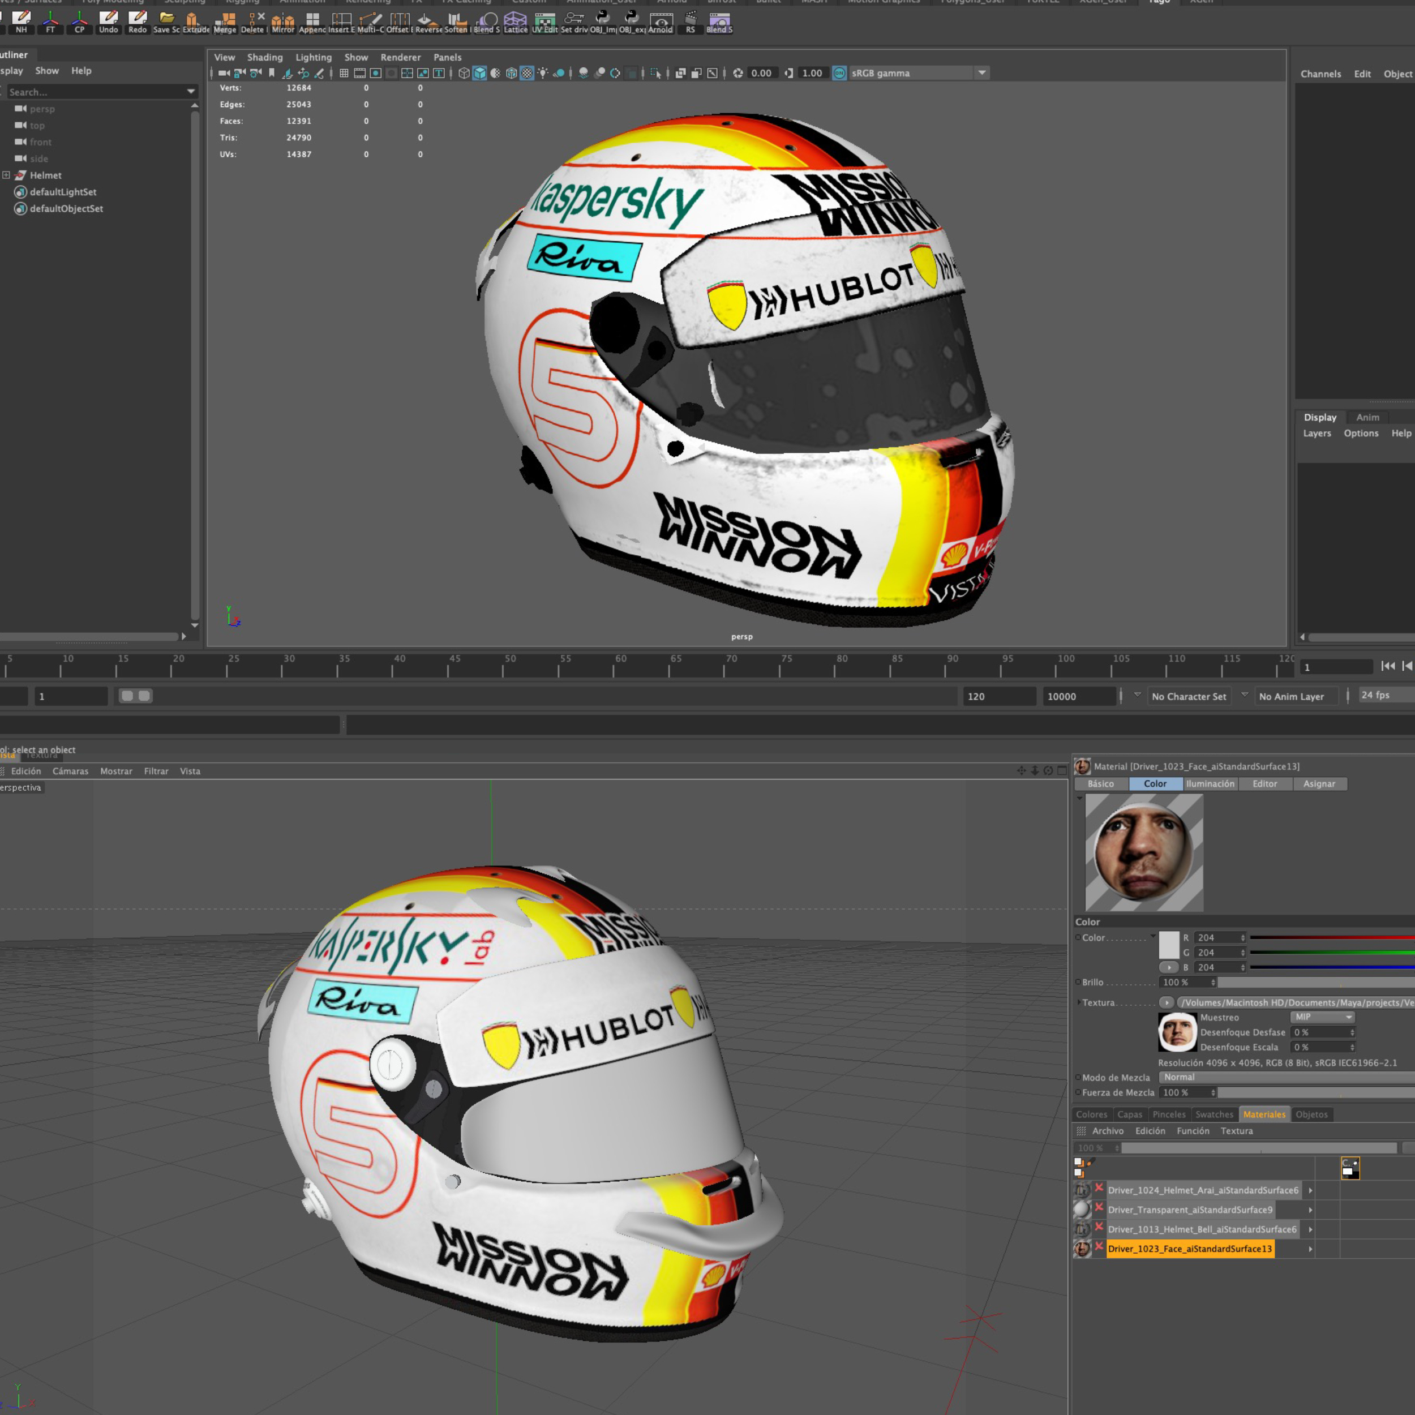The image size is (1415, 1415).
Task: Open the Muestreo MIP dropdown
Action: (1322, 1017)
